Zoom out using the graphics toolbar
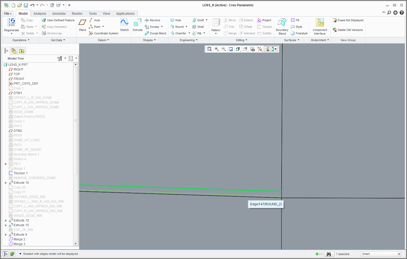Viewport: 407px width, 259px height. 224,49
